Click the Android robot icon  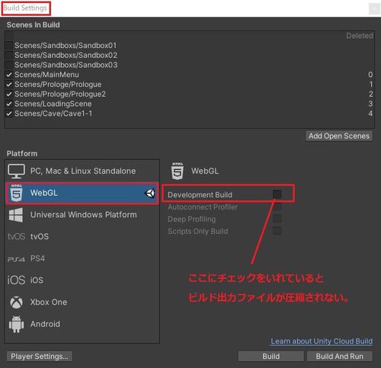click(x=16, y=324)
